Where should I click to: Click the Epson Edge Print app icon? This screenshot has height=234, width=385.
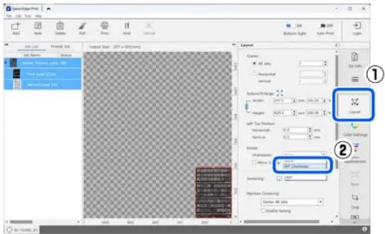9,9
